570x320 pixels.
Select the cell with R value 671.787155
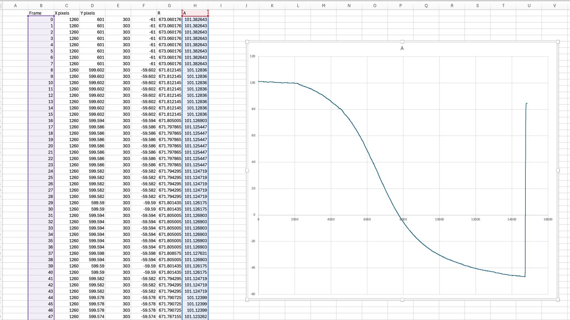point(169,316)
